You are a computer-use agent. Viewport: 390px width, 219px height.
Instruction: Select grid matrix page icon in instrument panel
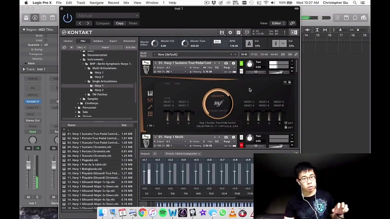point(150,114)
